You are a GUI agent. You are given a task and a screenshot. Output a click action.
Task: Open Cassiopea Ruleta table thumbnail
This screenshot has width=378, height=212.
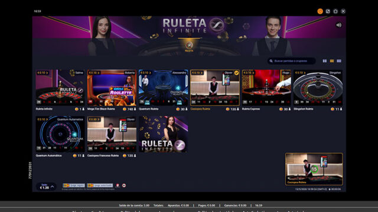[215, 88]
